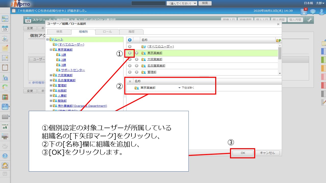Add (すべてのユーザー) using its down-arrow
This screenshot has height=183, width=326.
[130, 47]
